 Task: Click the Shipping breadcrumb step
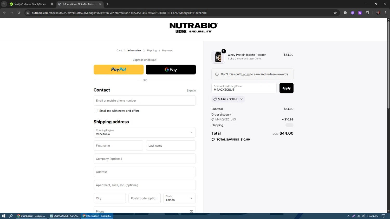pos(152,50)
